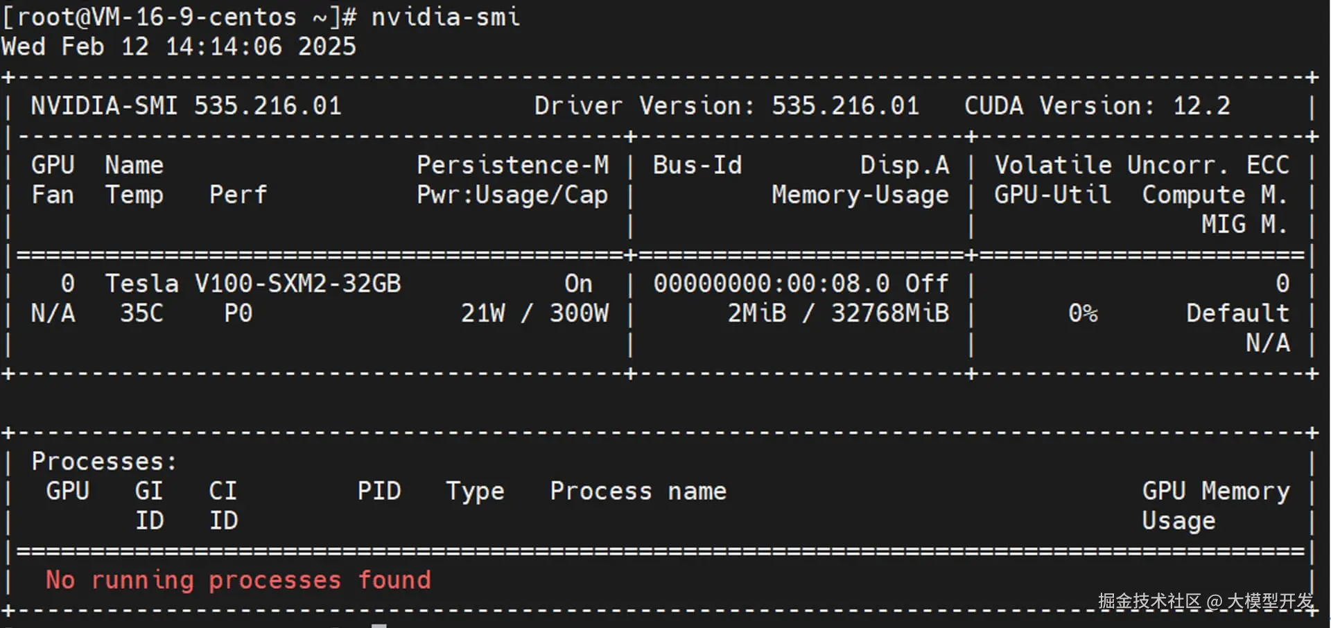Click the Bus-Id column header
Screen dimensions: 1331x628
click(x=697, y=165)
